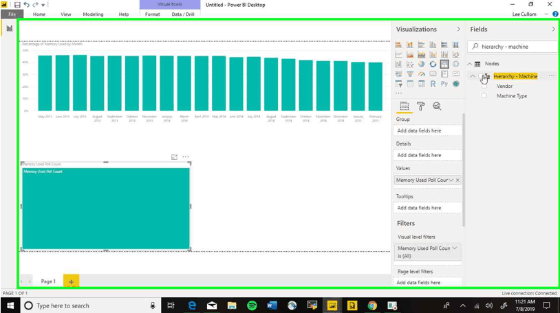Collapse the Hierarchy - Machine tree node
560x313 pixels.
473,76
